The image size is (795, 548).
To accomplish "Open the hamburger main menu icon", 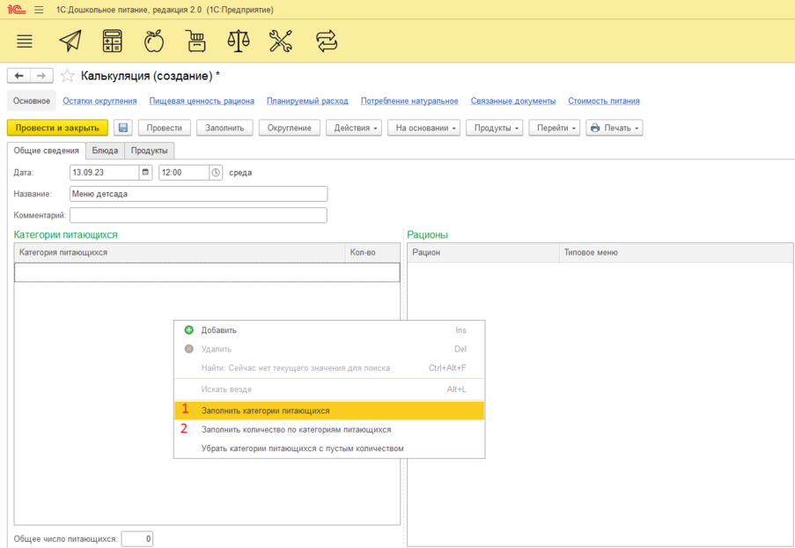I will point(25,41).
